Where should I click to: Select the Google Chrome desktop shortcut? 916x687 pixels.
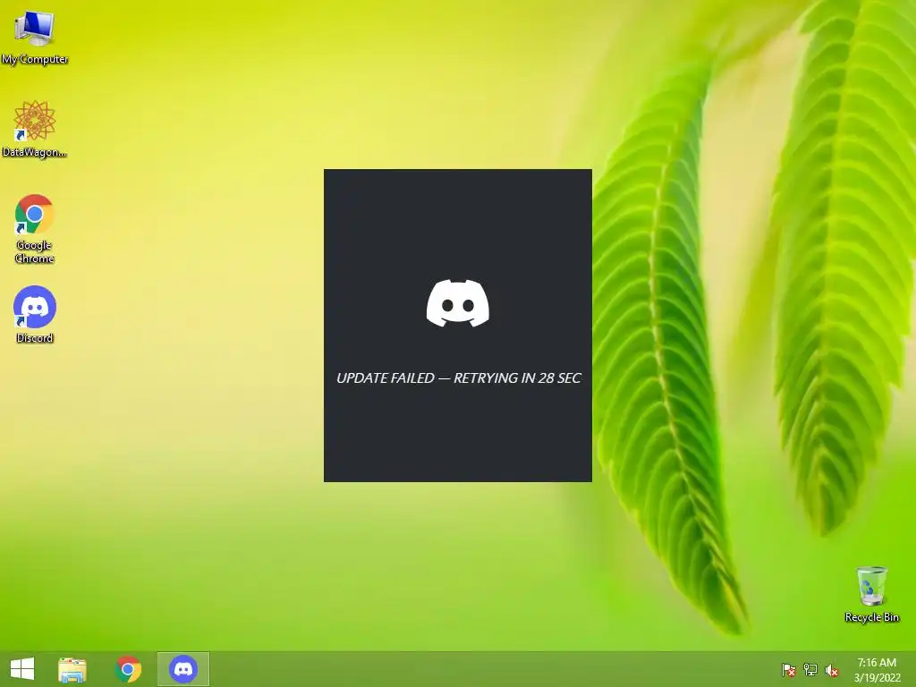point(35,228)
